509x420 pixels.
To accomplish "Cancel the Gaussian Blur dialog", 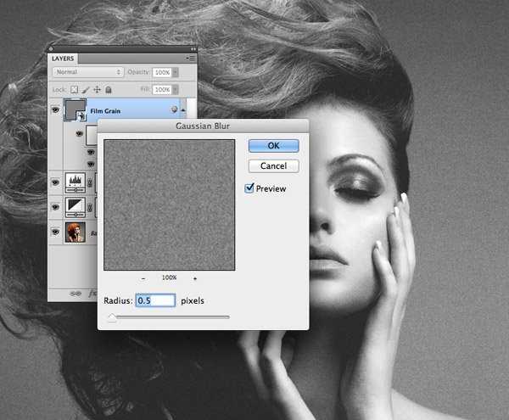I will point(273,166).
